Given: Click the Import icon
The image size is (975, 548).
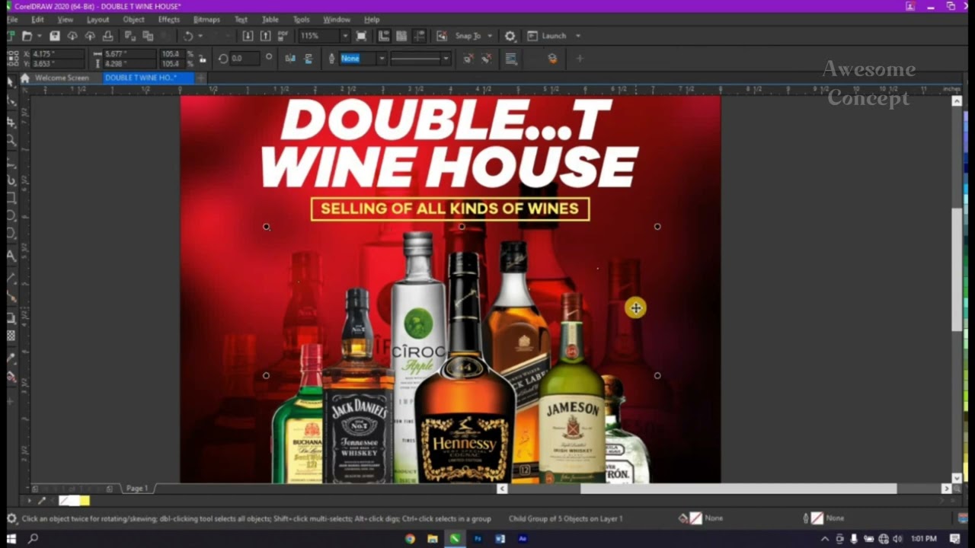Looking at the screenshot, I should 248,36.
